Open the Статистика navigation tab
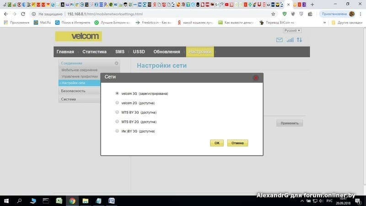This screenshot has height=206, width=366. point(94,52)
